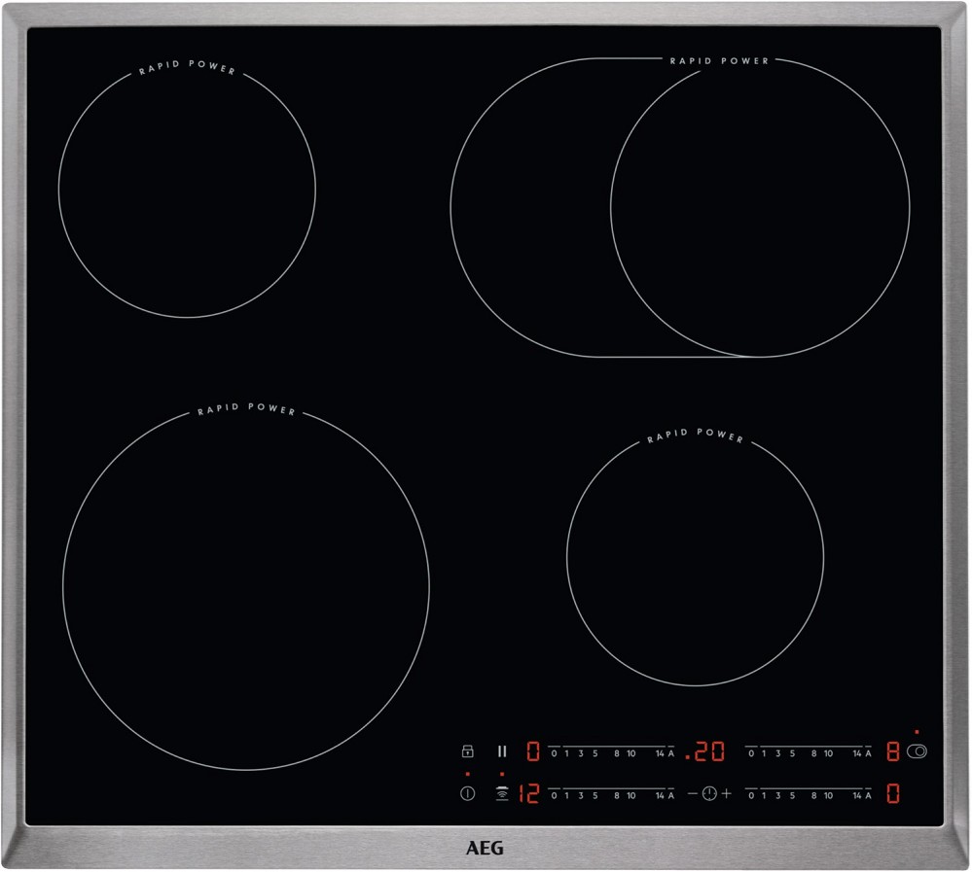Image resolution: width=972 pixels, height=872 pixels.
Task: Tap the red 8 heat display
Action: coord(892,750)
